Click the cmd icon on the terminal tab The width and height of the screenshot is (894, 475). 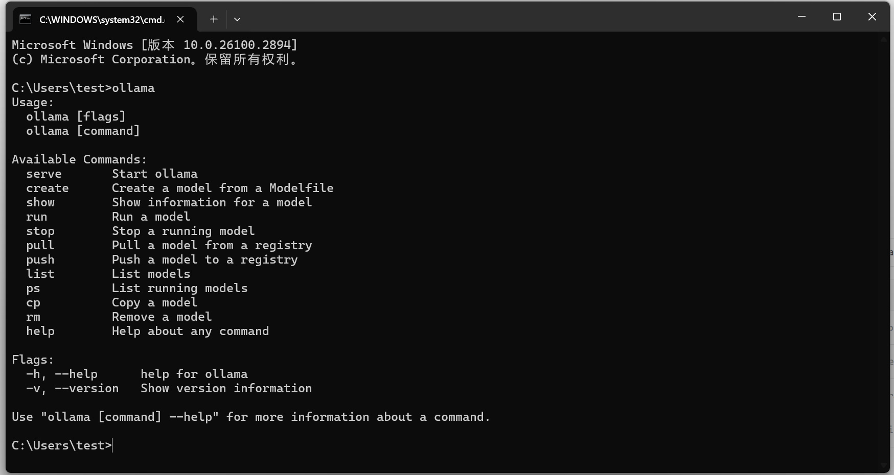coord(25,19)
